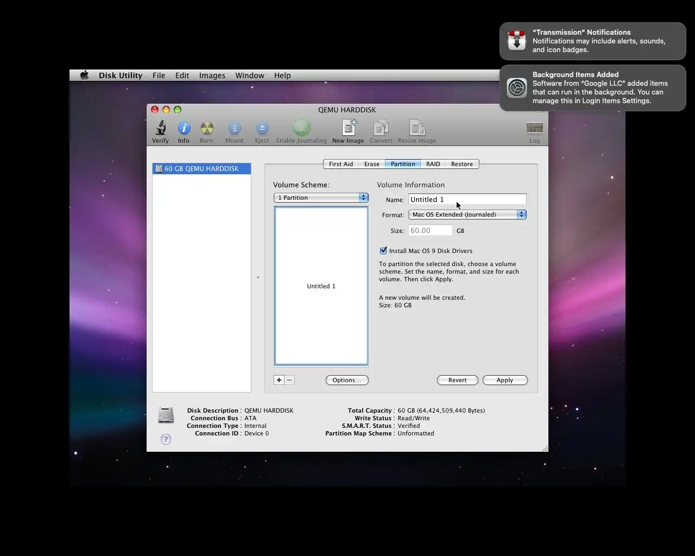Click the Burn disc icon
Image resolution: width=695 pixels, height=556 pixels.
[x=207, y=128]
